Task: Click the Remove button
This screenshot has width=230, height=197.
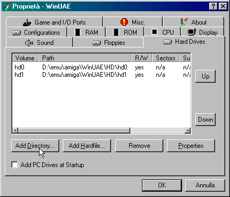Action: pos(139,146)
